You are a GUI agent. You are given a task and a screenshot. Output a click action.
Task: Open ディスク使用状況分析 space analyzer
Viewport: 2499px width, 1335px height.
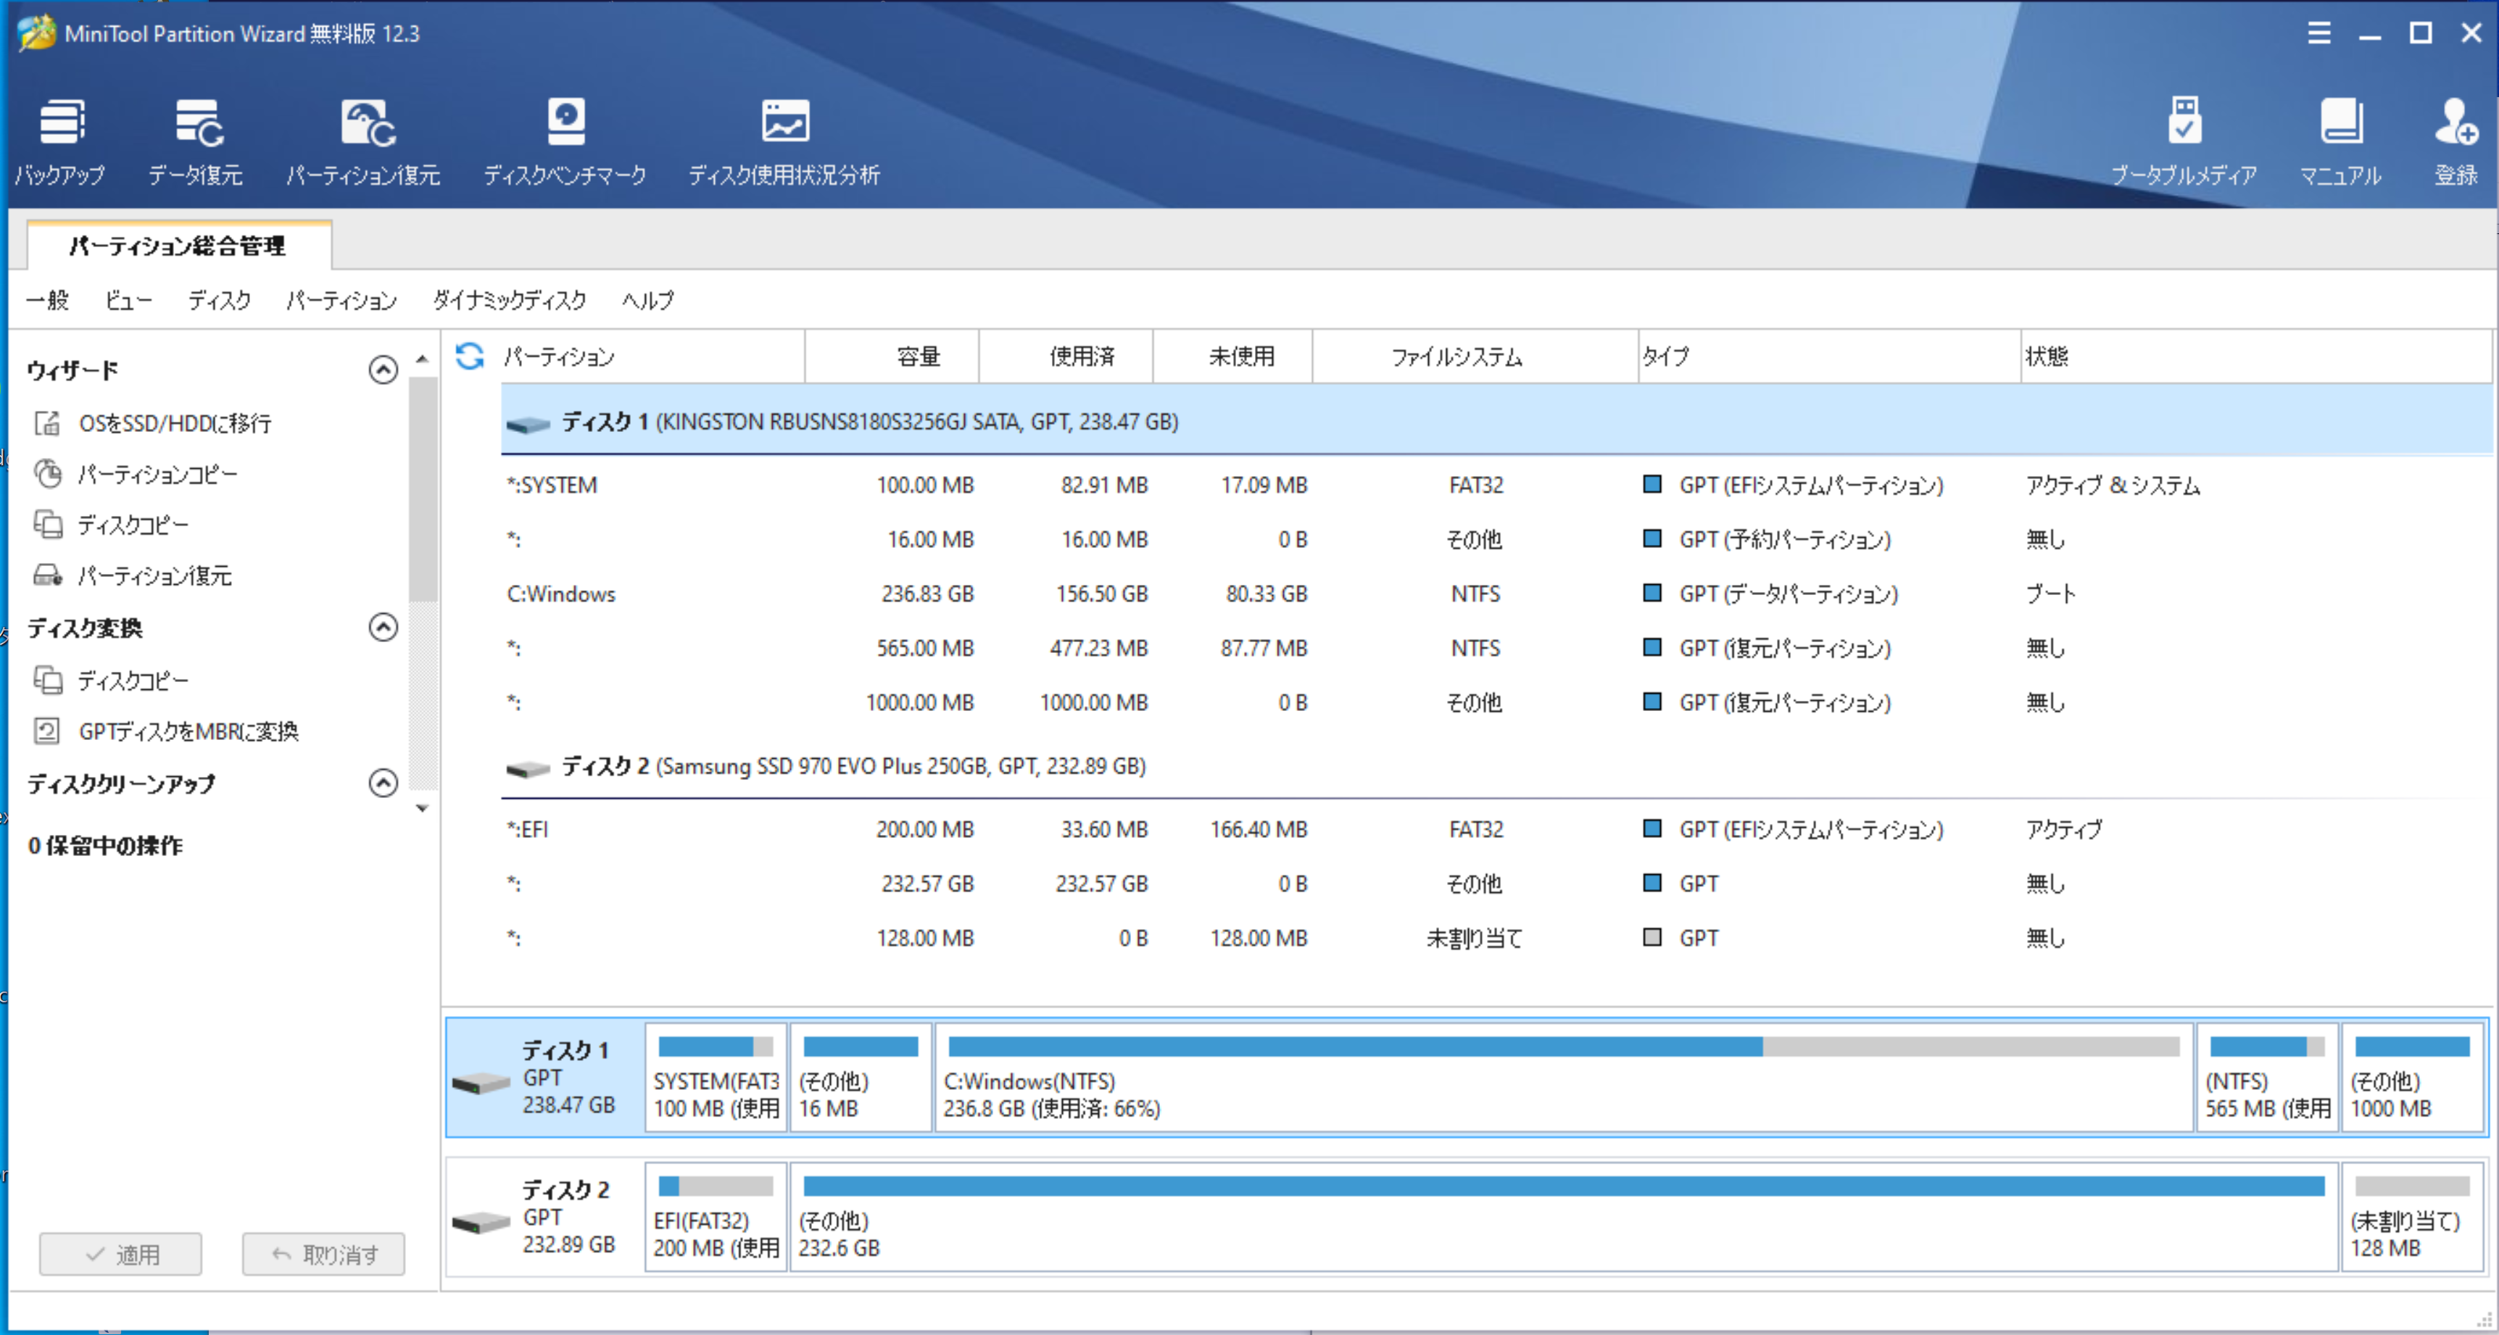(784, 141)
